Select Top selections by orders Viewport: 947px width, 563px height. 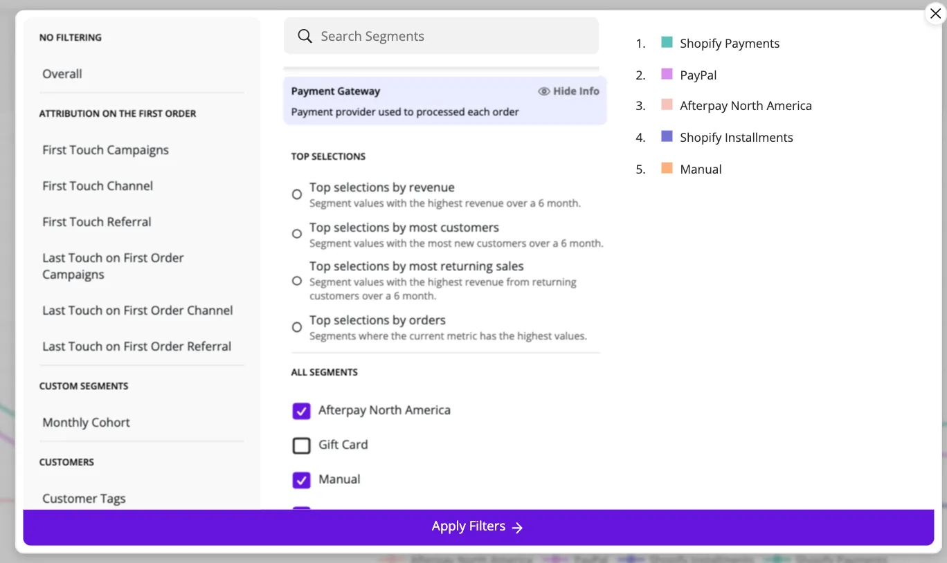(297, 326)
